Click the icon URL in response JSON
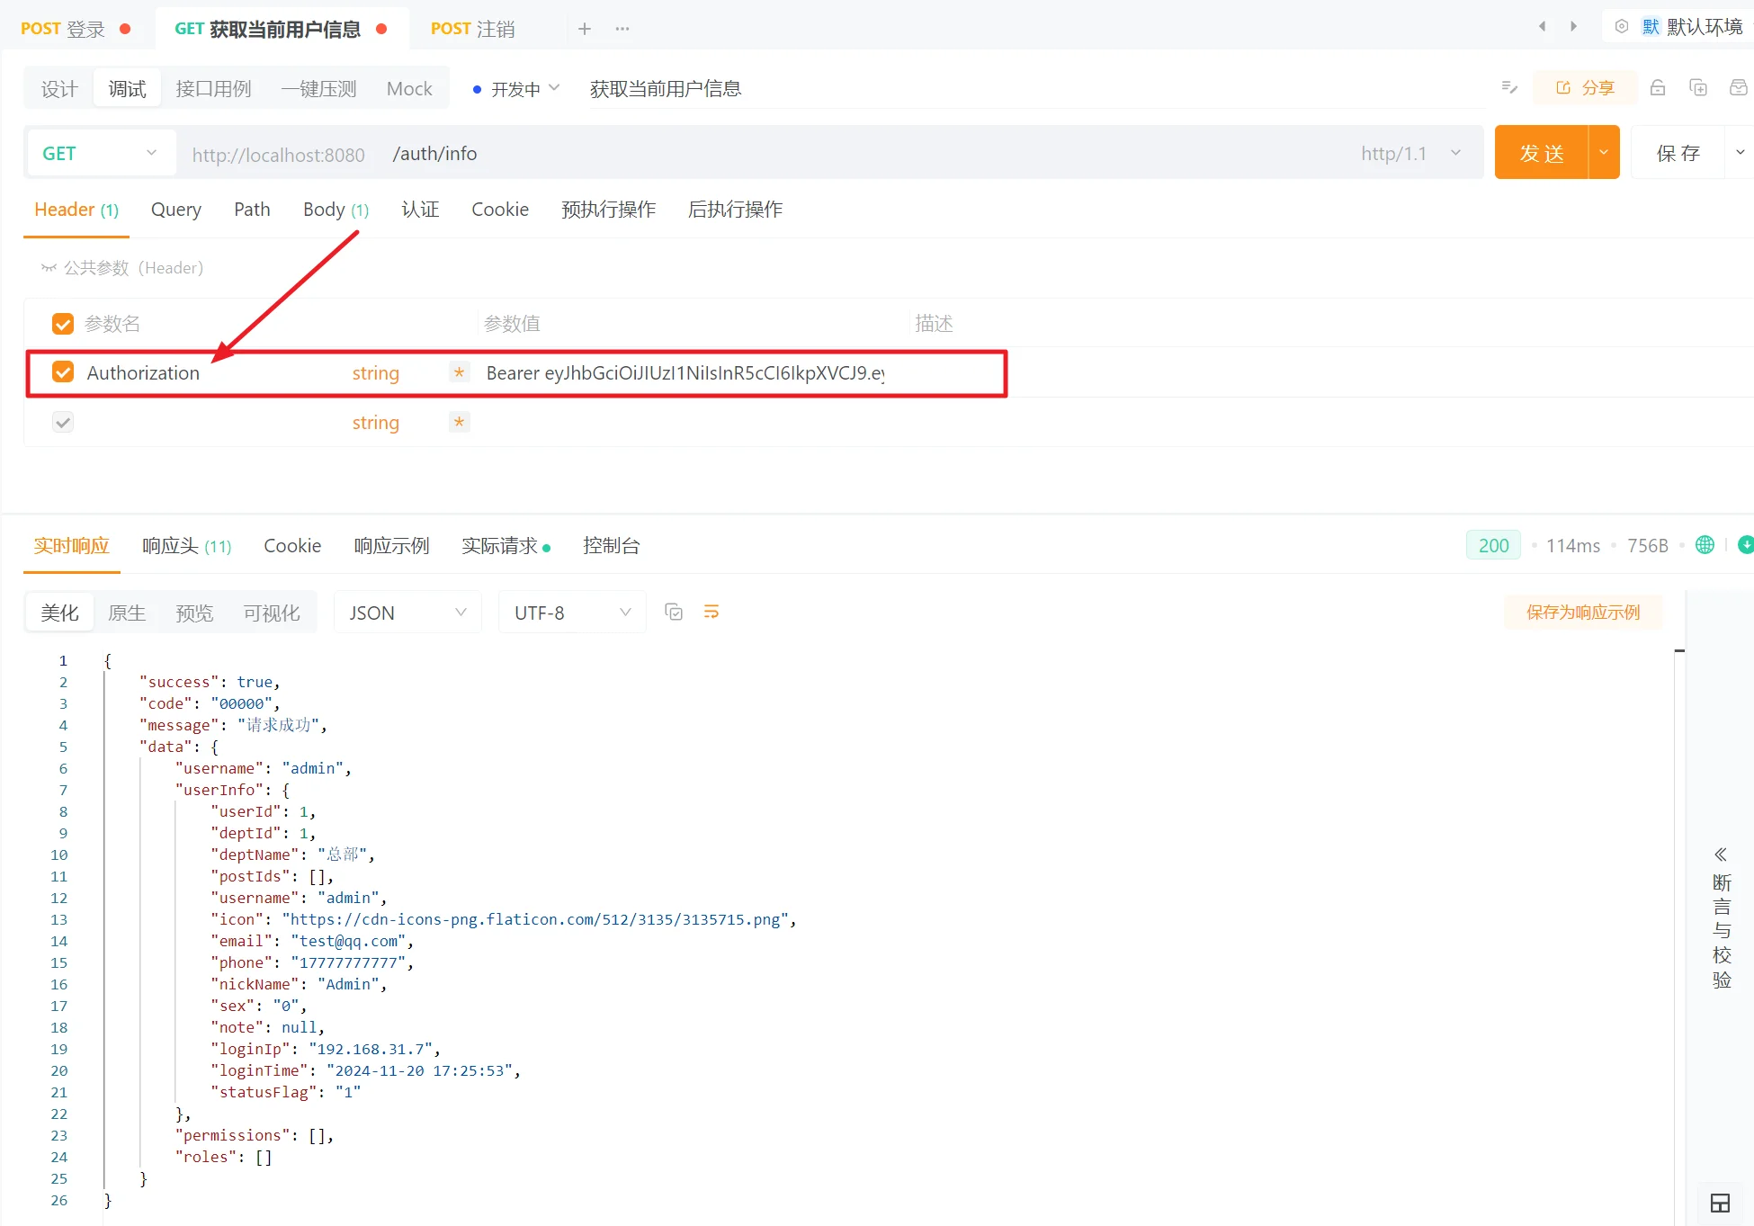This screenshot has height=1226, width=1754. point(539,919)
